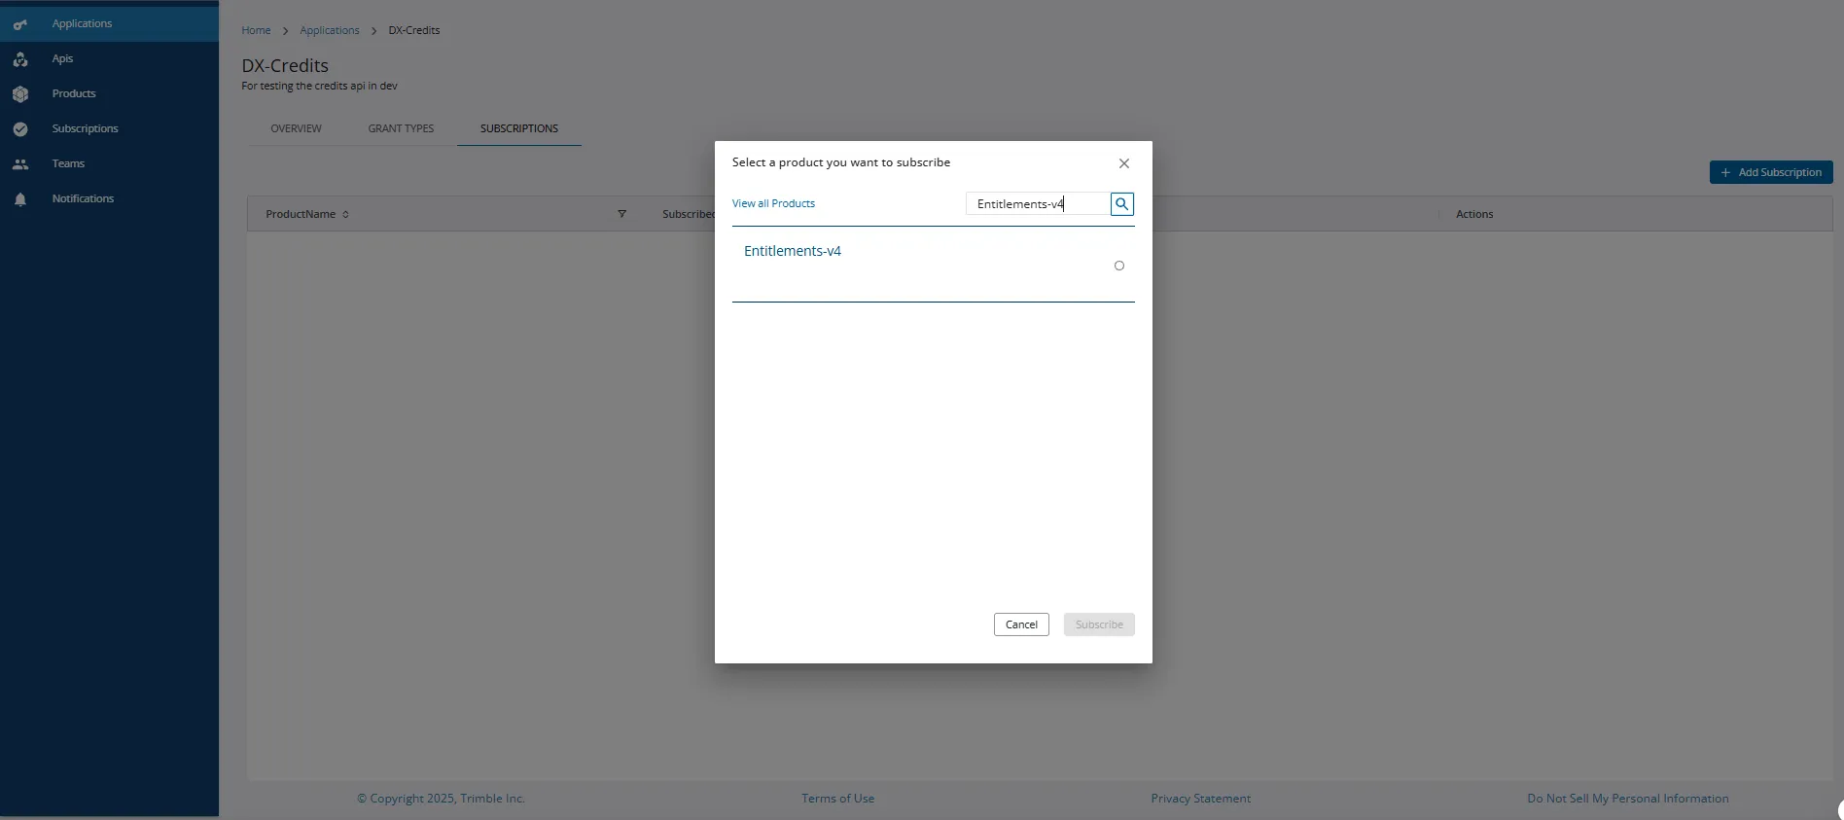
Task: Open Apis in the sidebar menu
Action: tap(109, 58)
